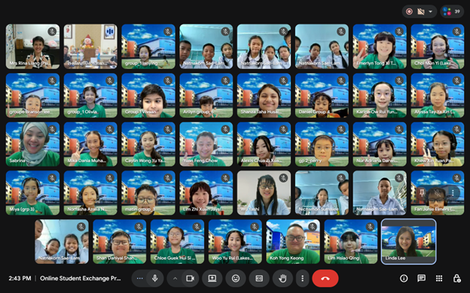Select Linda Lee's highlighted video tile

point(408,242)
